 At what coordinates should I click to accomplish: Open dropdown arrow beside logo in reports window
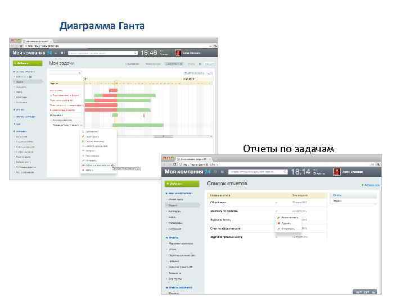(x=215, y=172)
